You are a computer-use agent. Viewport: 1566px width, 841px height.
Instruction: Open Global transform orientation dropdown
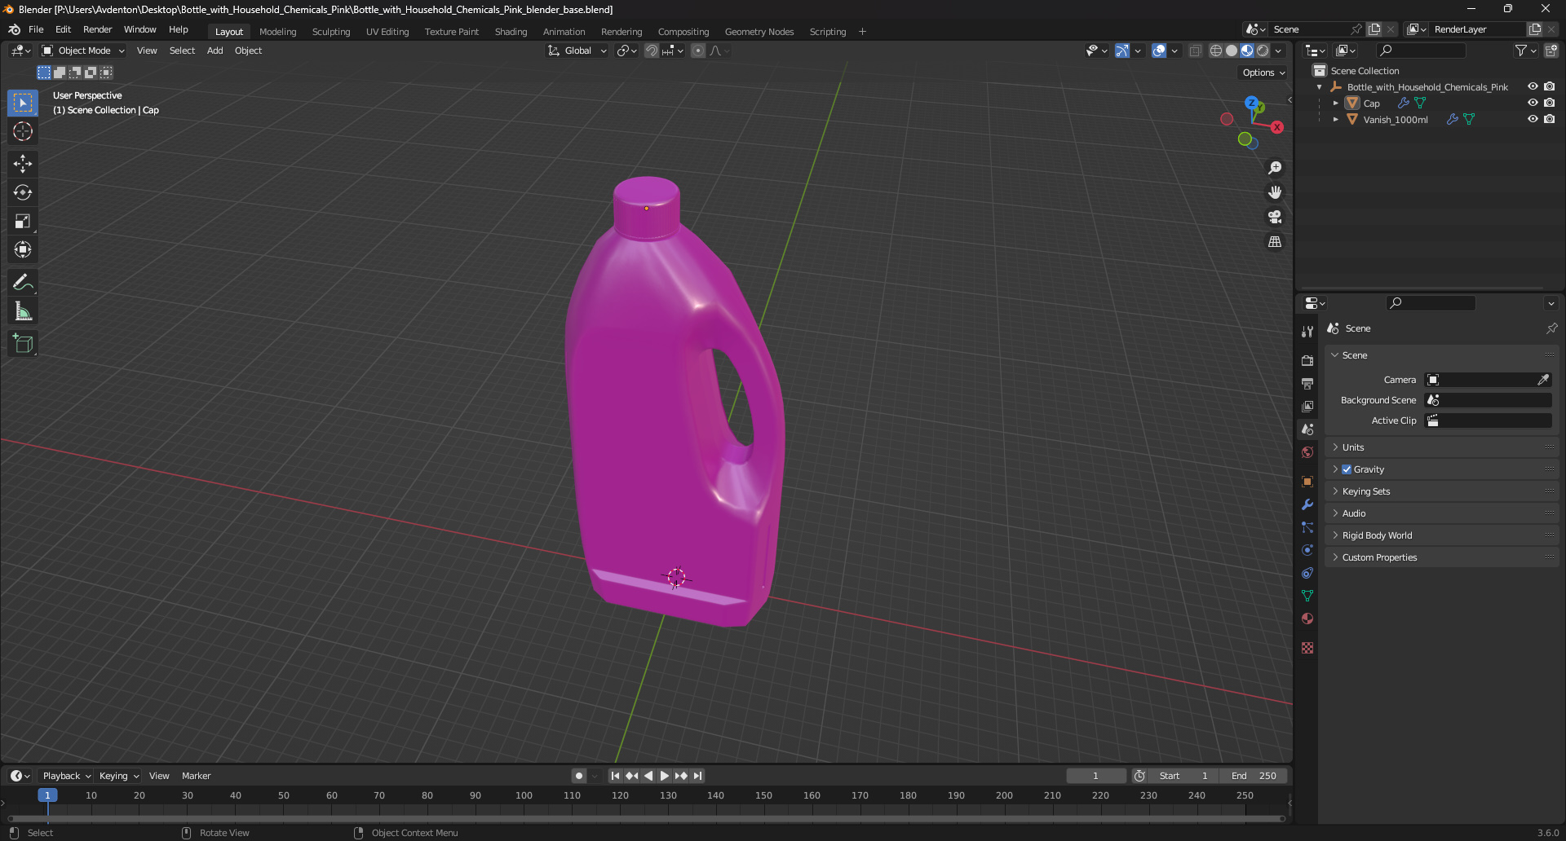point(577,51)
